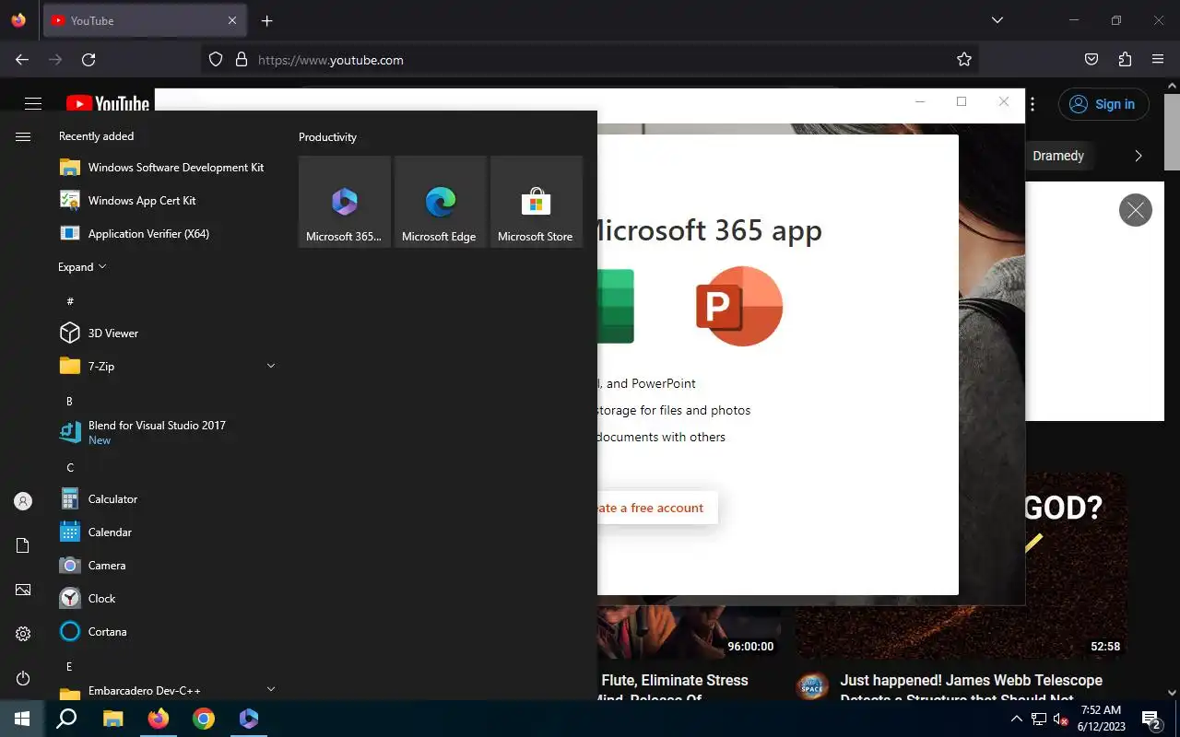Click the muted volume tray icon

[1060, 719]
